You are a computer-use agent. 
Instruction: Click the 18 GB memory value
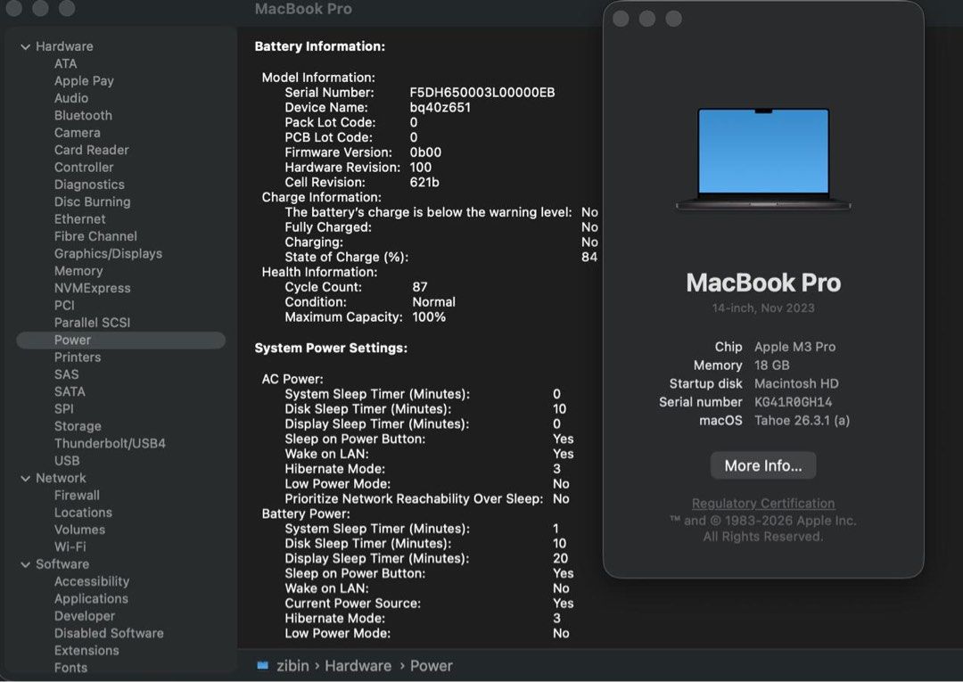pyautogui.click(x=771, y=366)
